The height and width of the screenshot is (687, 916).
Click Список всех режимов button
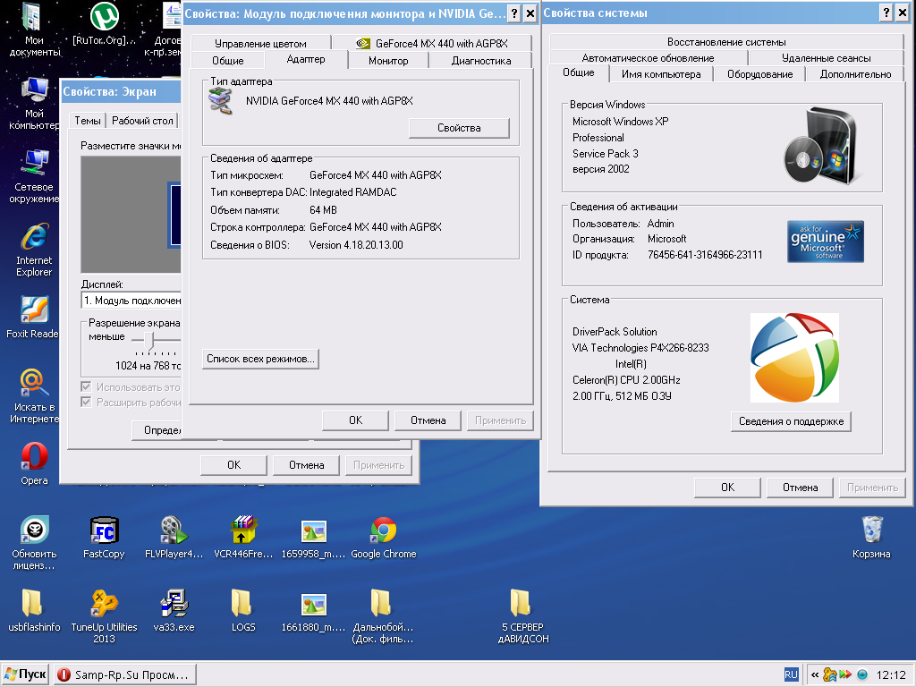pos(260,359)
